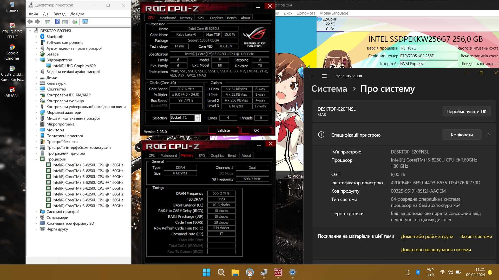Go back in Settings window
The image size is (499, 280).
311,76
